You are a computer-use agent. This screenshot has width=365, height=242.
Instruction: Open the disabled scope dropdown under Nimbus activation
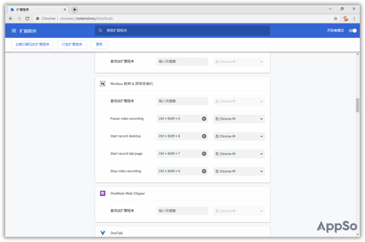tap(239, 101)
